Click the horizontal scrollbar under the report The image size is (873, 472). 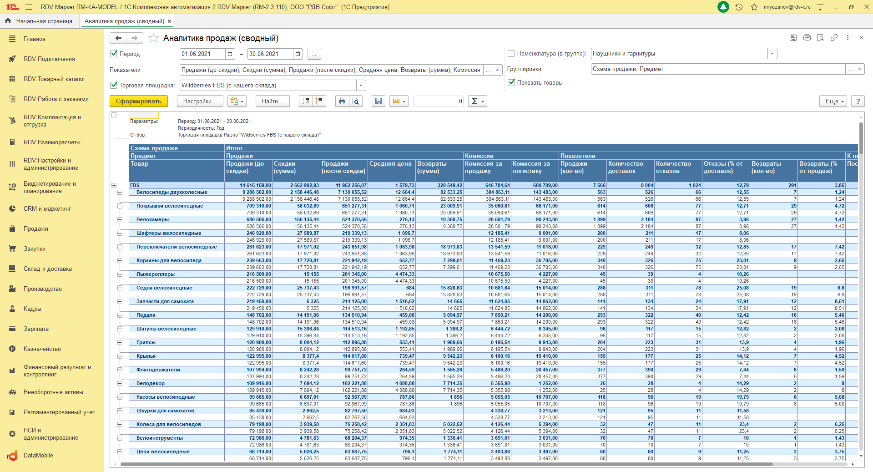[x=446, y=465]
